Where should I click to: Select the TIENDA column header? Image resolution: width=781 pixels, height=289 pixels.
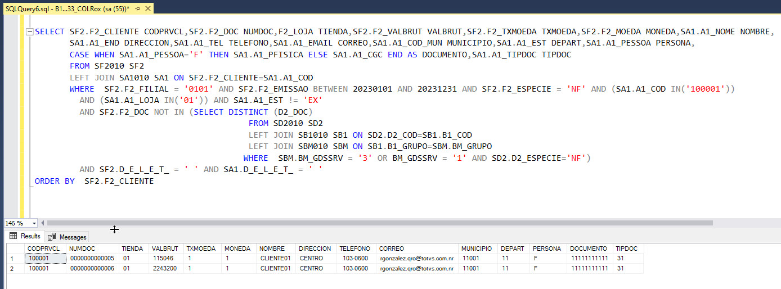point(134,249)
